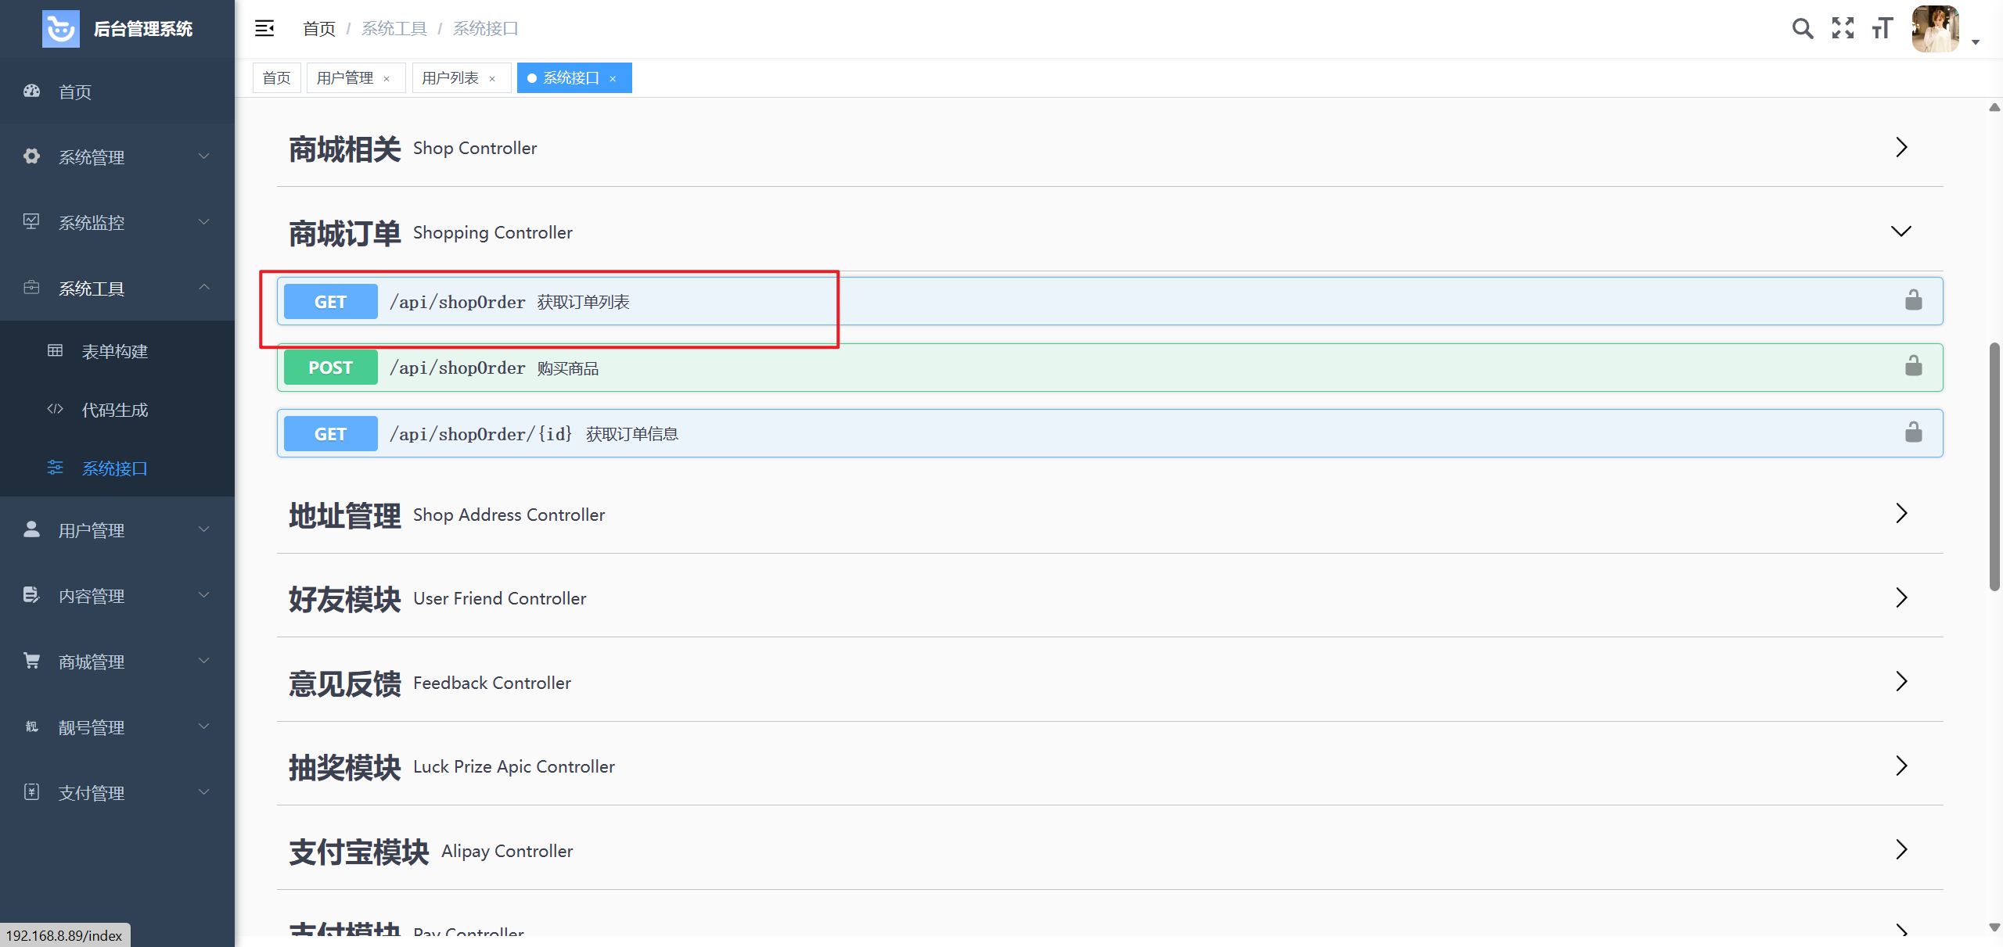
Task: Switch to the 用户列表 tab
Action: click(450, 78)
